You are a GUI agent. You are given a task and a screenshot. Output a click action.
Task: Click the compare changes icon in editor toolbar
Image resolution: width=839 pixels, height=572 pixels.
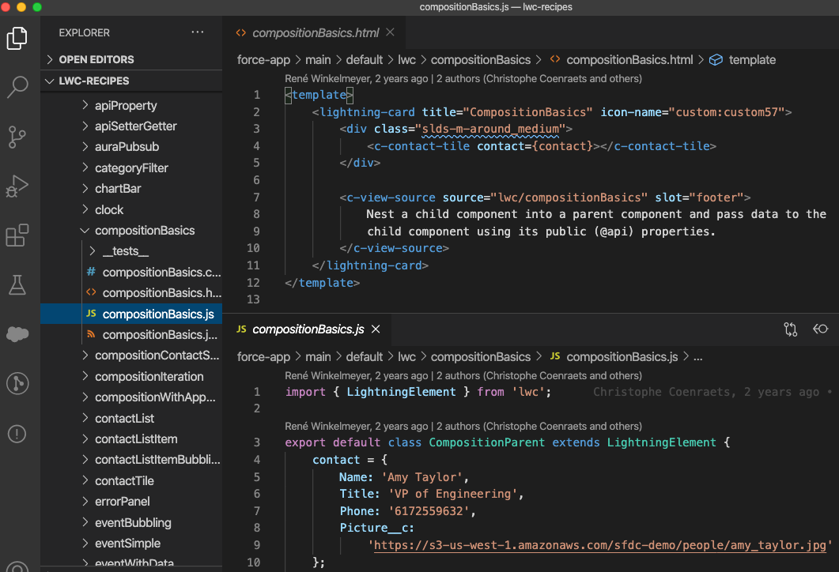coord(790,329)
